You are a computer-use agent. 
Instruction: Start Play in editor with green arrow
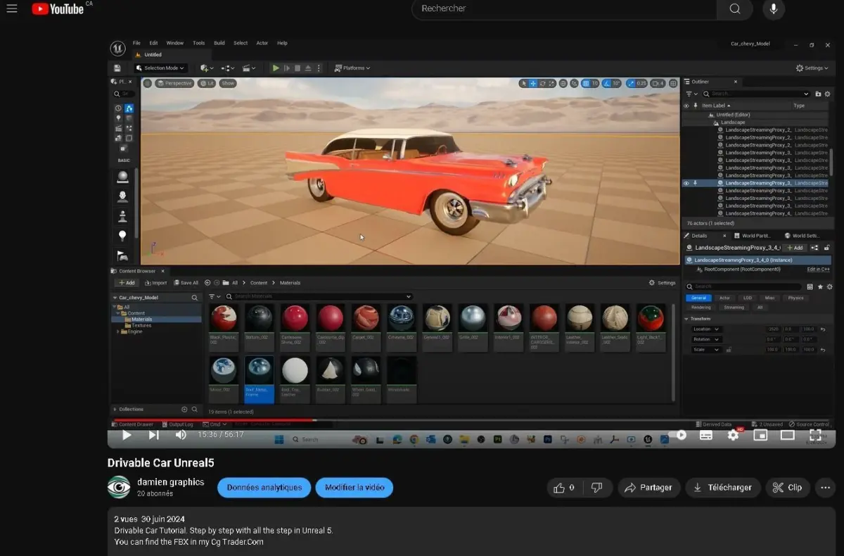coord(276,68)
